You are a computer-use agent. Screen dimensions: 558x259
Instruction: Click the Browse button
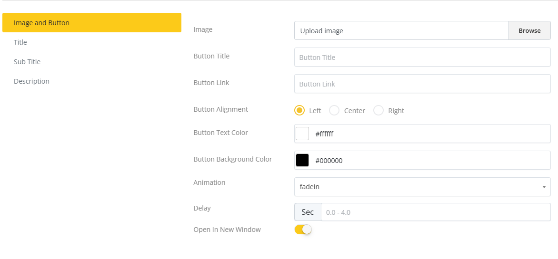click(529, 30)
